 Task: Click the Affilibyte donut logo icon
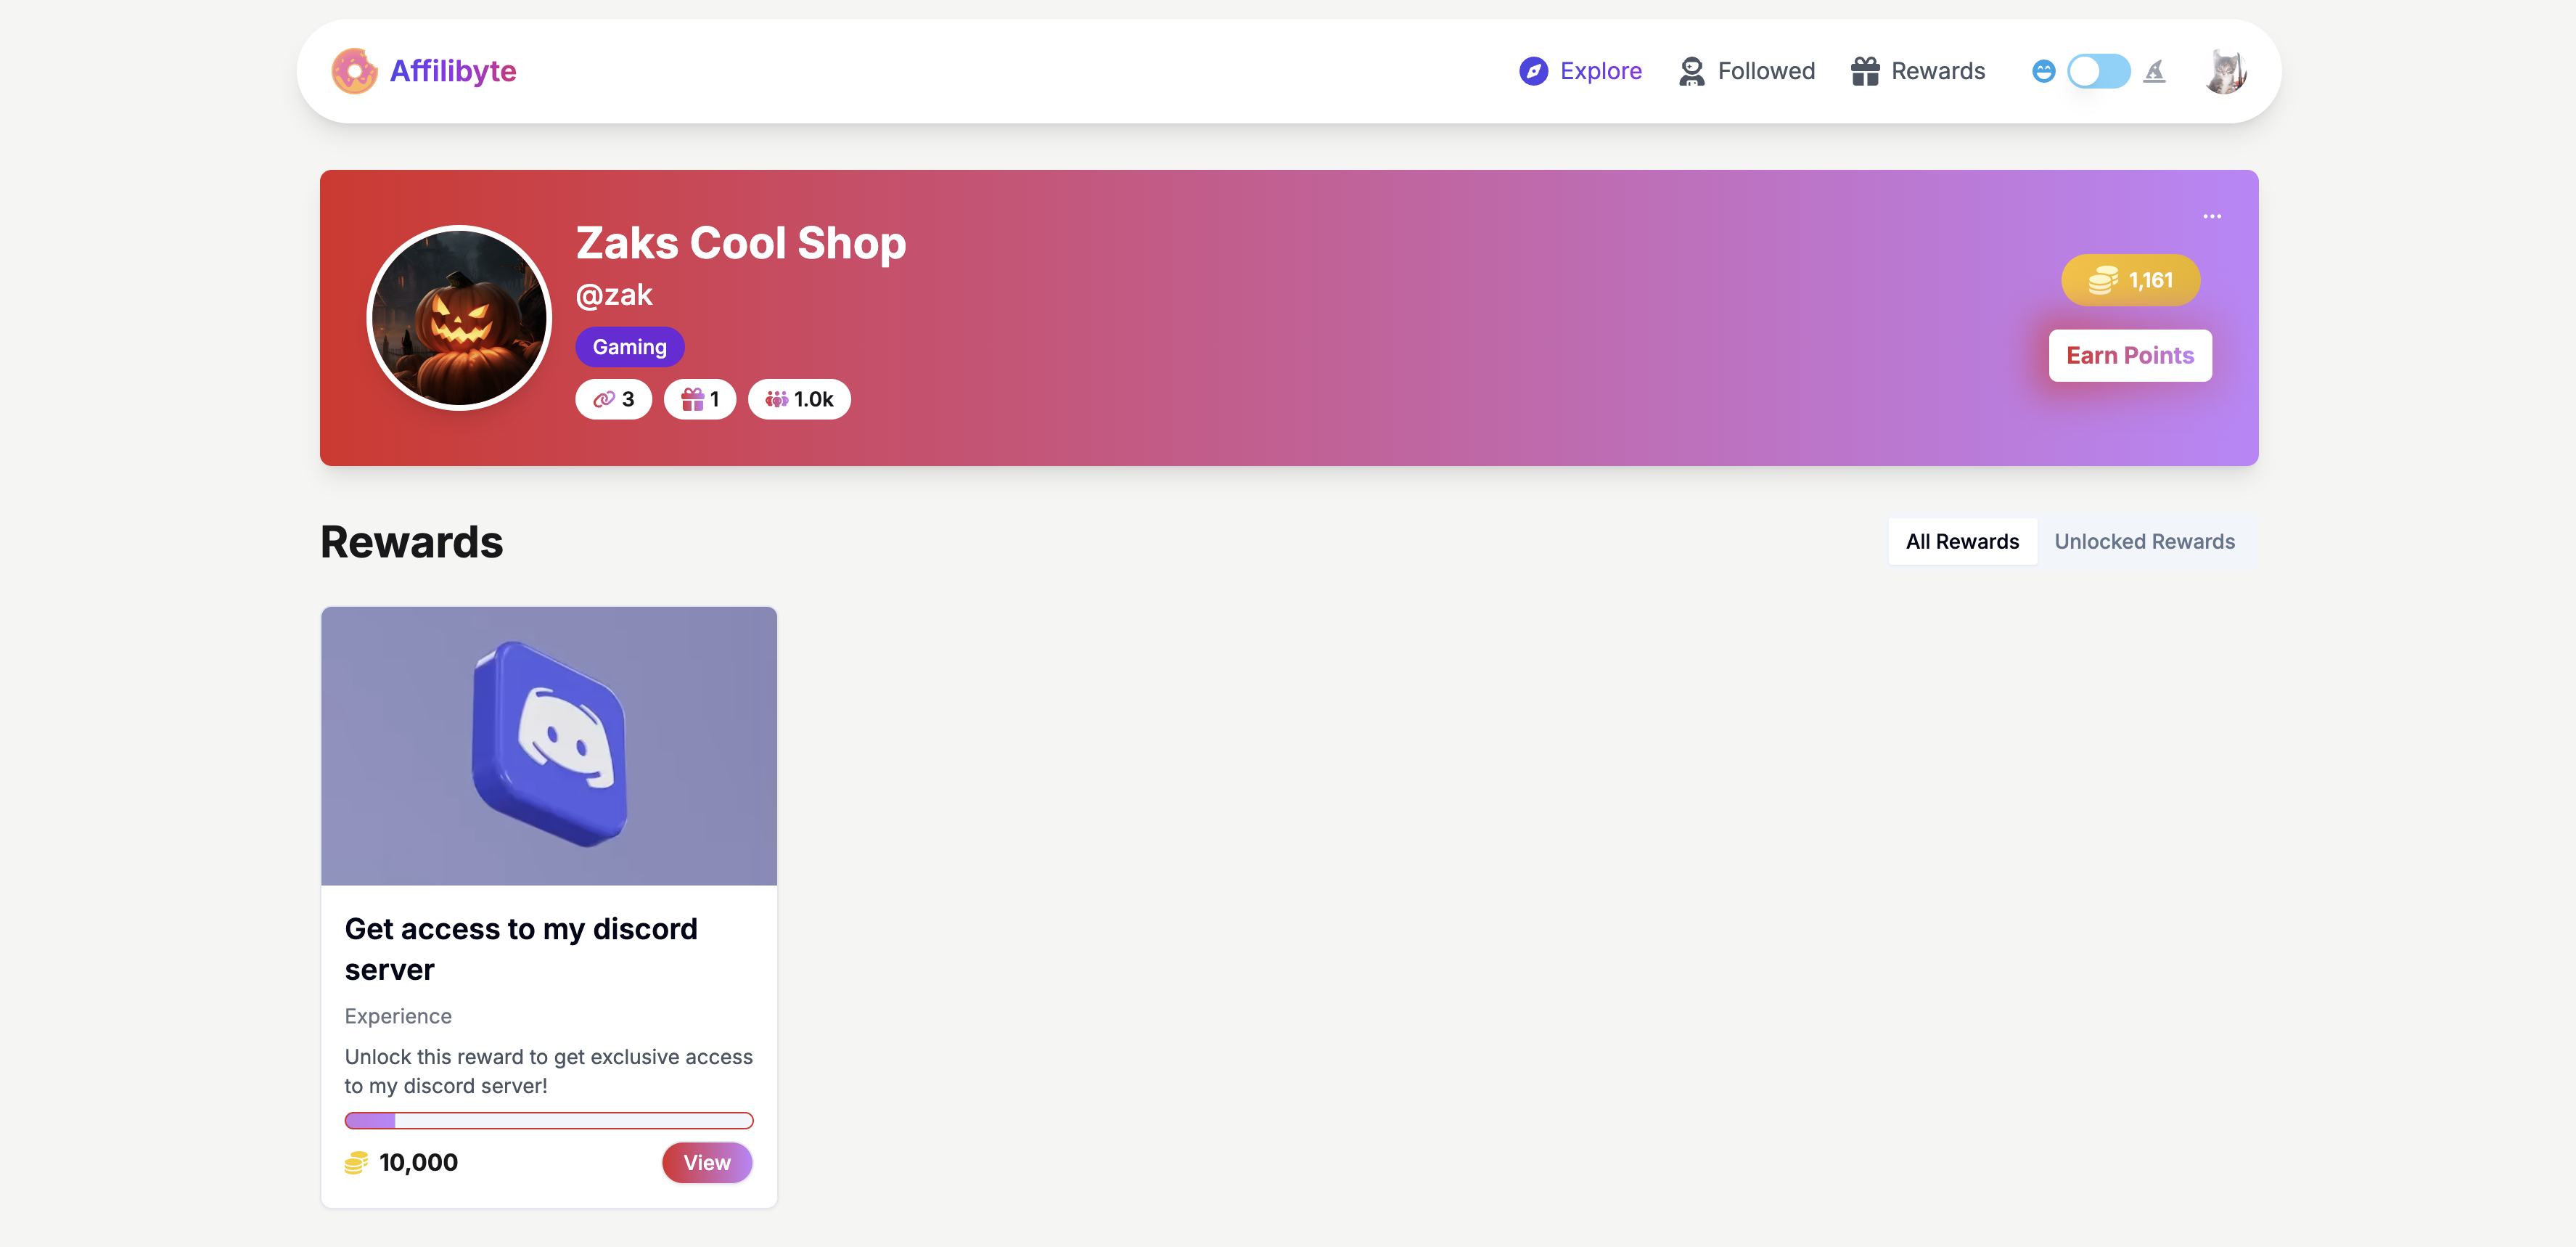coord(354,71)
